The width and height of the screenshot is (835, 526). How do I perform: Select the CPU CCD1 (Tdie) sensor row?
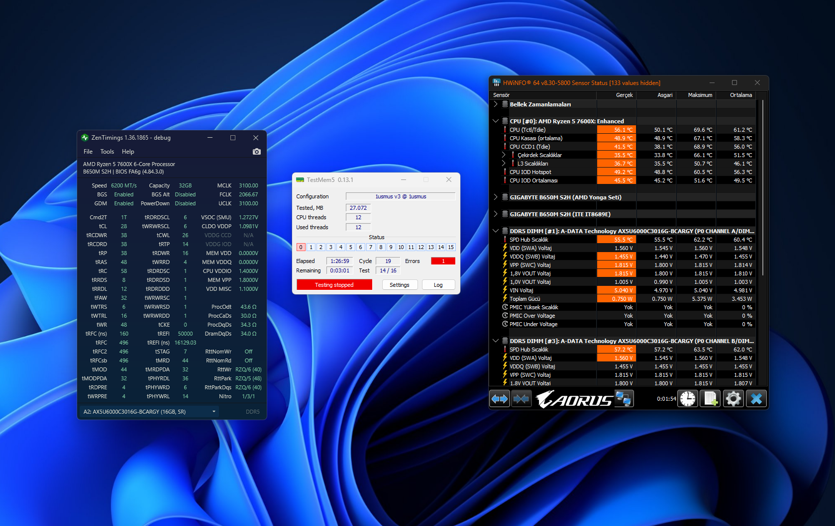tap(623, 147)
